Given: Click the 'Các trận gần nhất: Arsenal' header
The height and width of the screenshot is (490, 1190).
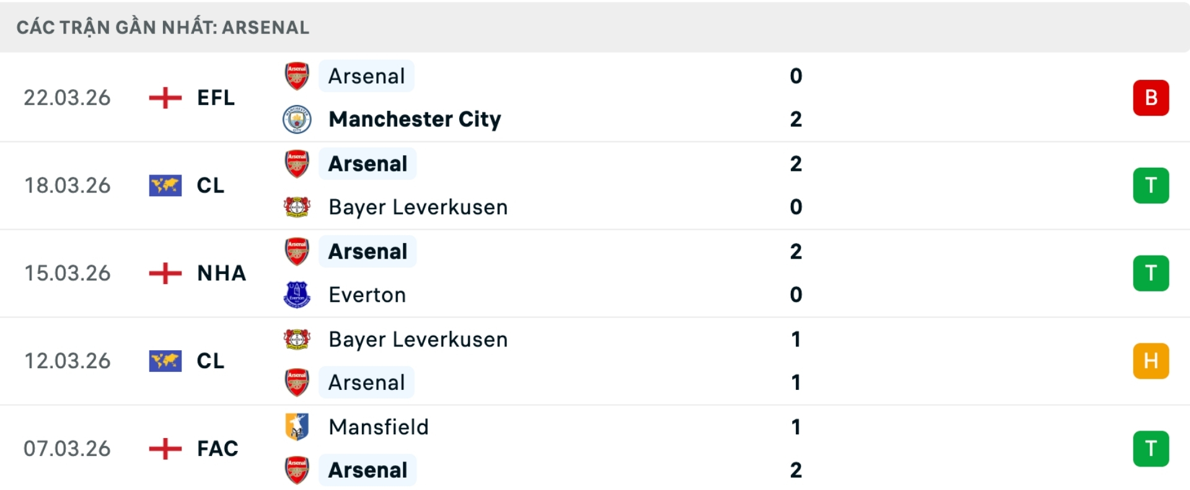Looking at the screenshot, I should pyautogui.click(x=163, y=27).
